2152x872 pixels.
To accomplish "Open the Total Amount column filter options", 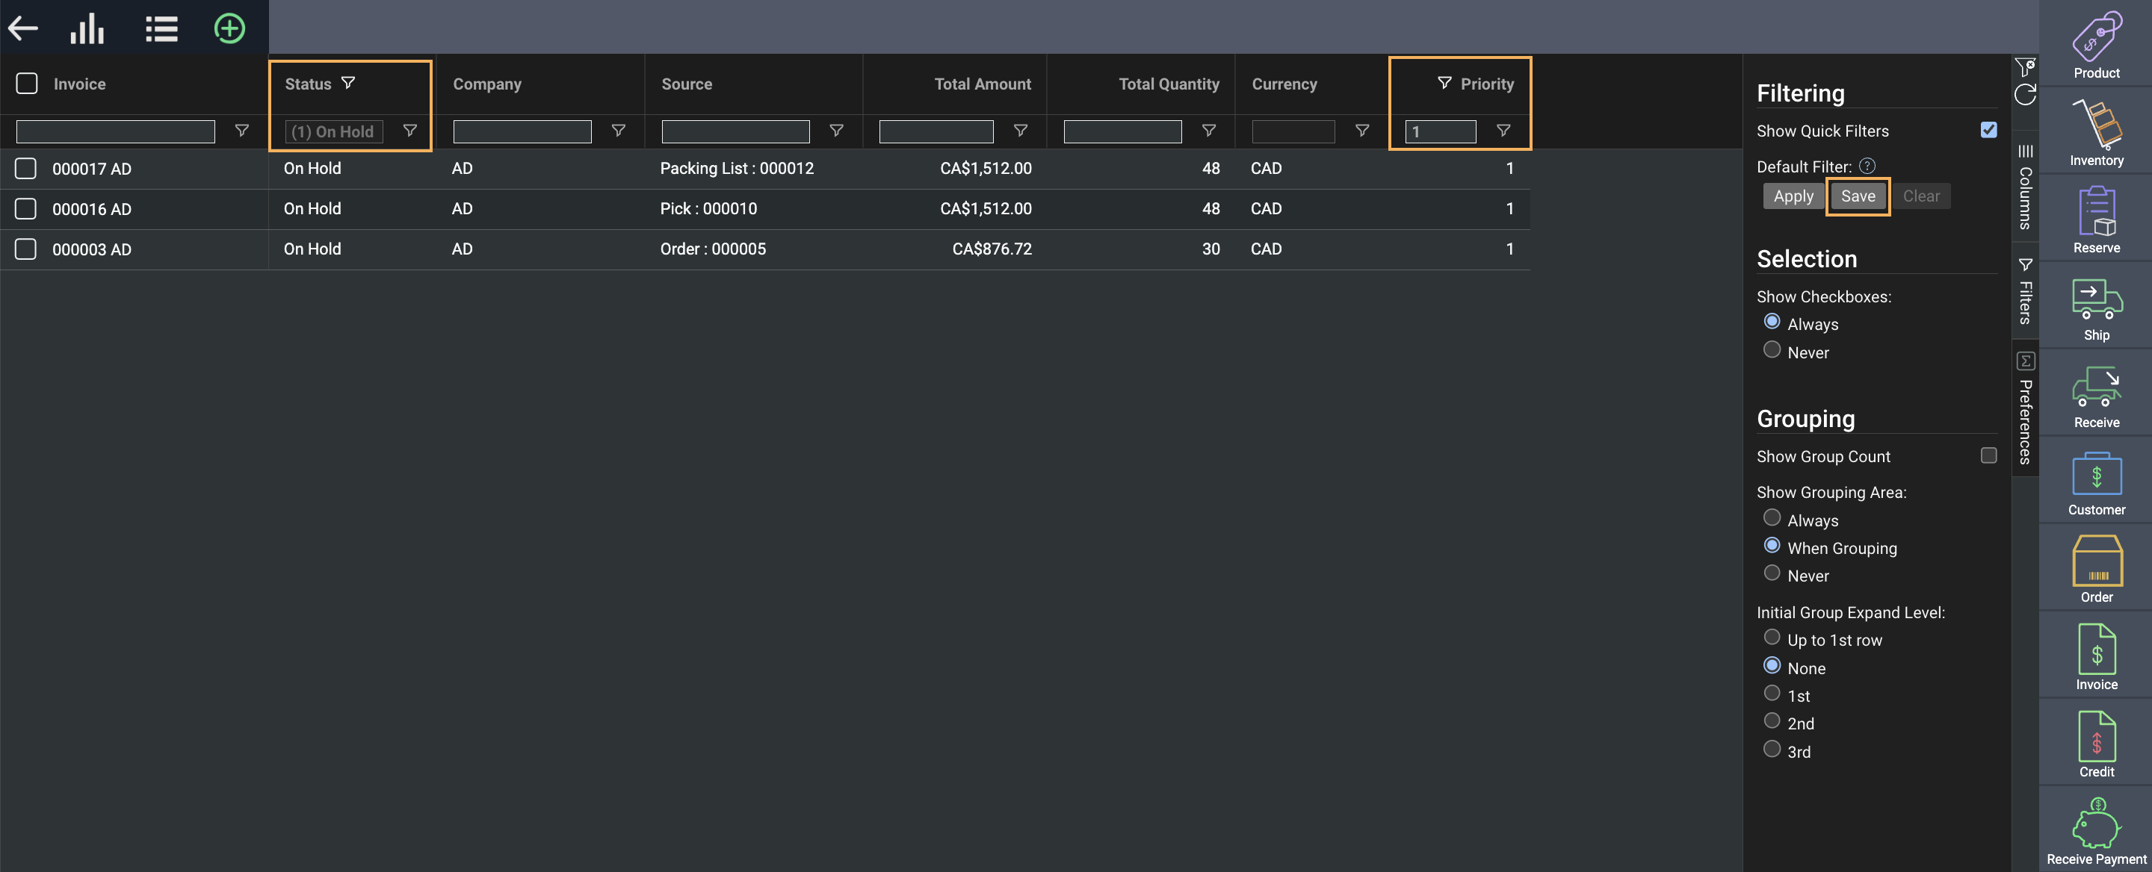I will (x=1020, y=131).
